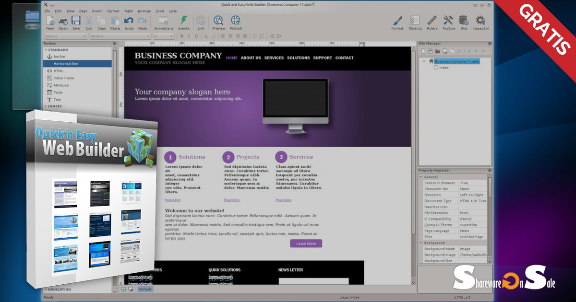Click the Animations toolbar icon
Viewport: 576px width, 302px height.
point(163,22)
